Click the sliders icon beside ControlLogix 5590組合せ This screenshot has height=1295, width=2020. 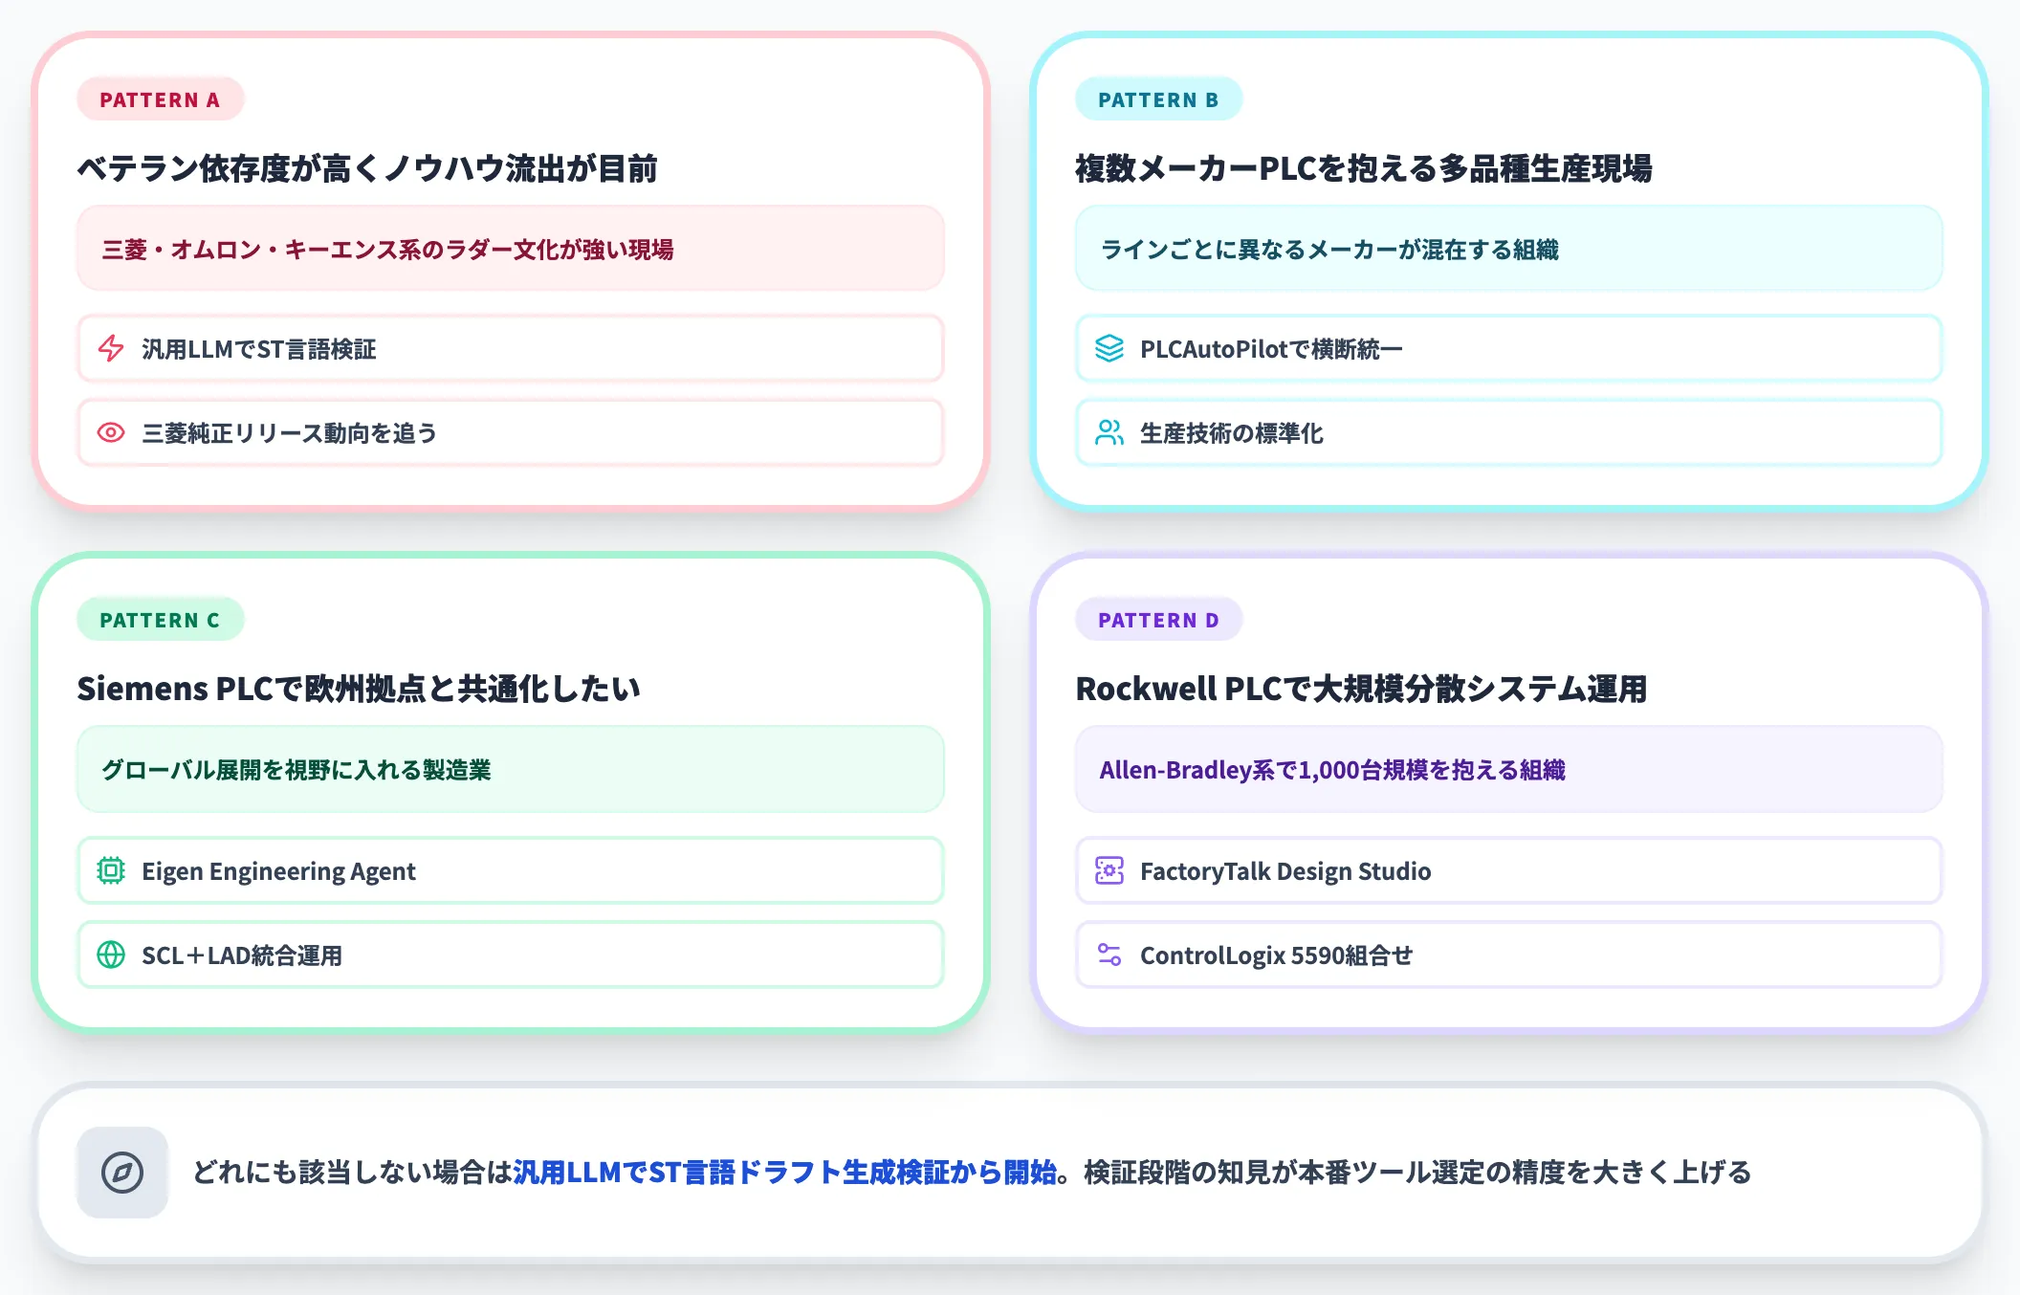coord(1109,955)
